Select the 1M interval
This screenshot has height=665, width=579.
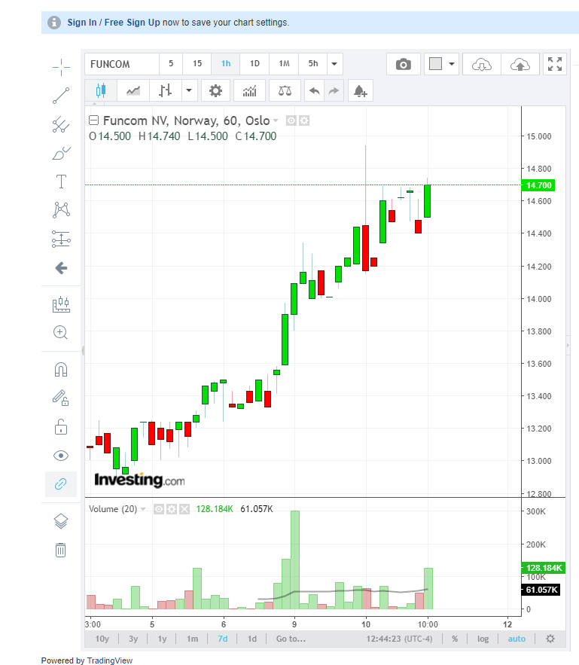point(284,64)
